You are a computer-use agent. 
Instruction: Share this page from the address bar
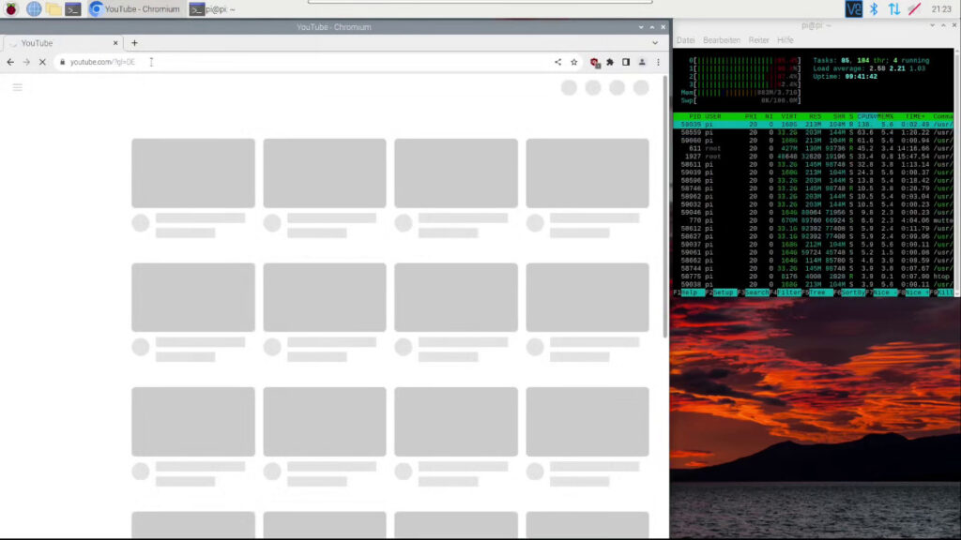pos(557,62)
